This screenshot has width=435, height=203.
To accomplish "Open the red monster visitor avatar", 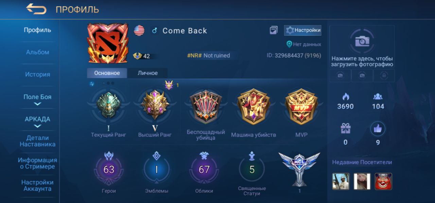I will point(383,181).
